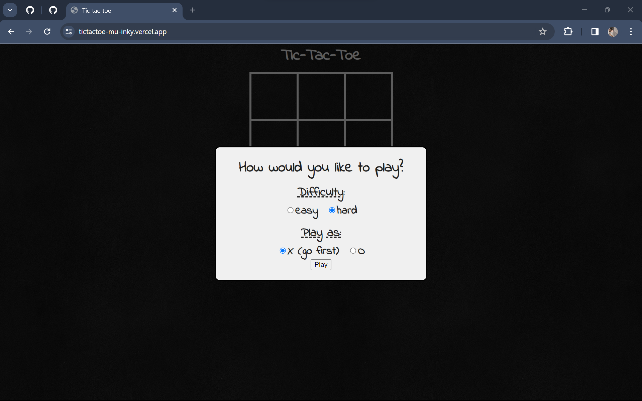
Task: Toggle the browser side panel icon
Action: click(x=595, y=31)
